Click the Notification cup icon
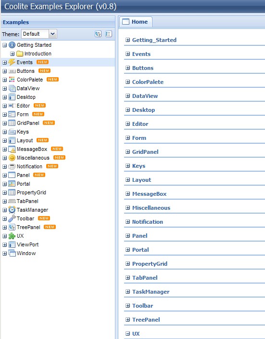Screen dimensions: 265x339 [x=12, y=166]
